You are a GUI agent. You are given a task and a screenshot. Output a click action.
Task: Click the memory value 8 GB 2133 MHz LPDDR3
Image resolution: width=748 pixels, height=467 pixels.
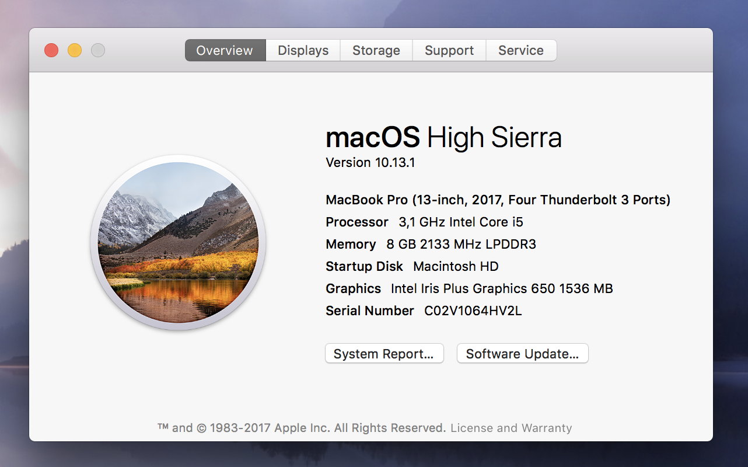click(x=461, y=244)
